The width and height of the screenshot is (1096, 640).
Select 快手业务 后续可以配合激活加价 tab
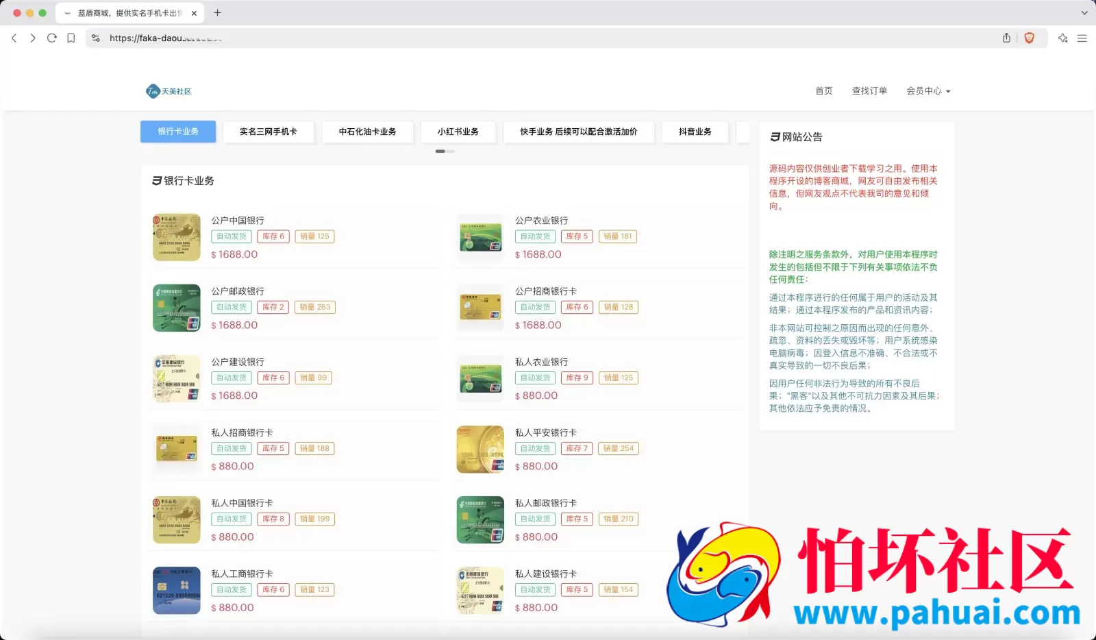click(578, 132)
